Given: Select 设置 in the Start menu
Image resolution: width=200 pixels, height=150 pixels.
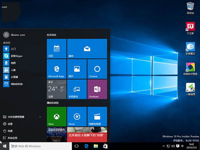Looking at the screenshot, I should [10, 124].
